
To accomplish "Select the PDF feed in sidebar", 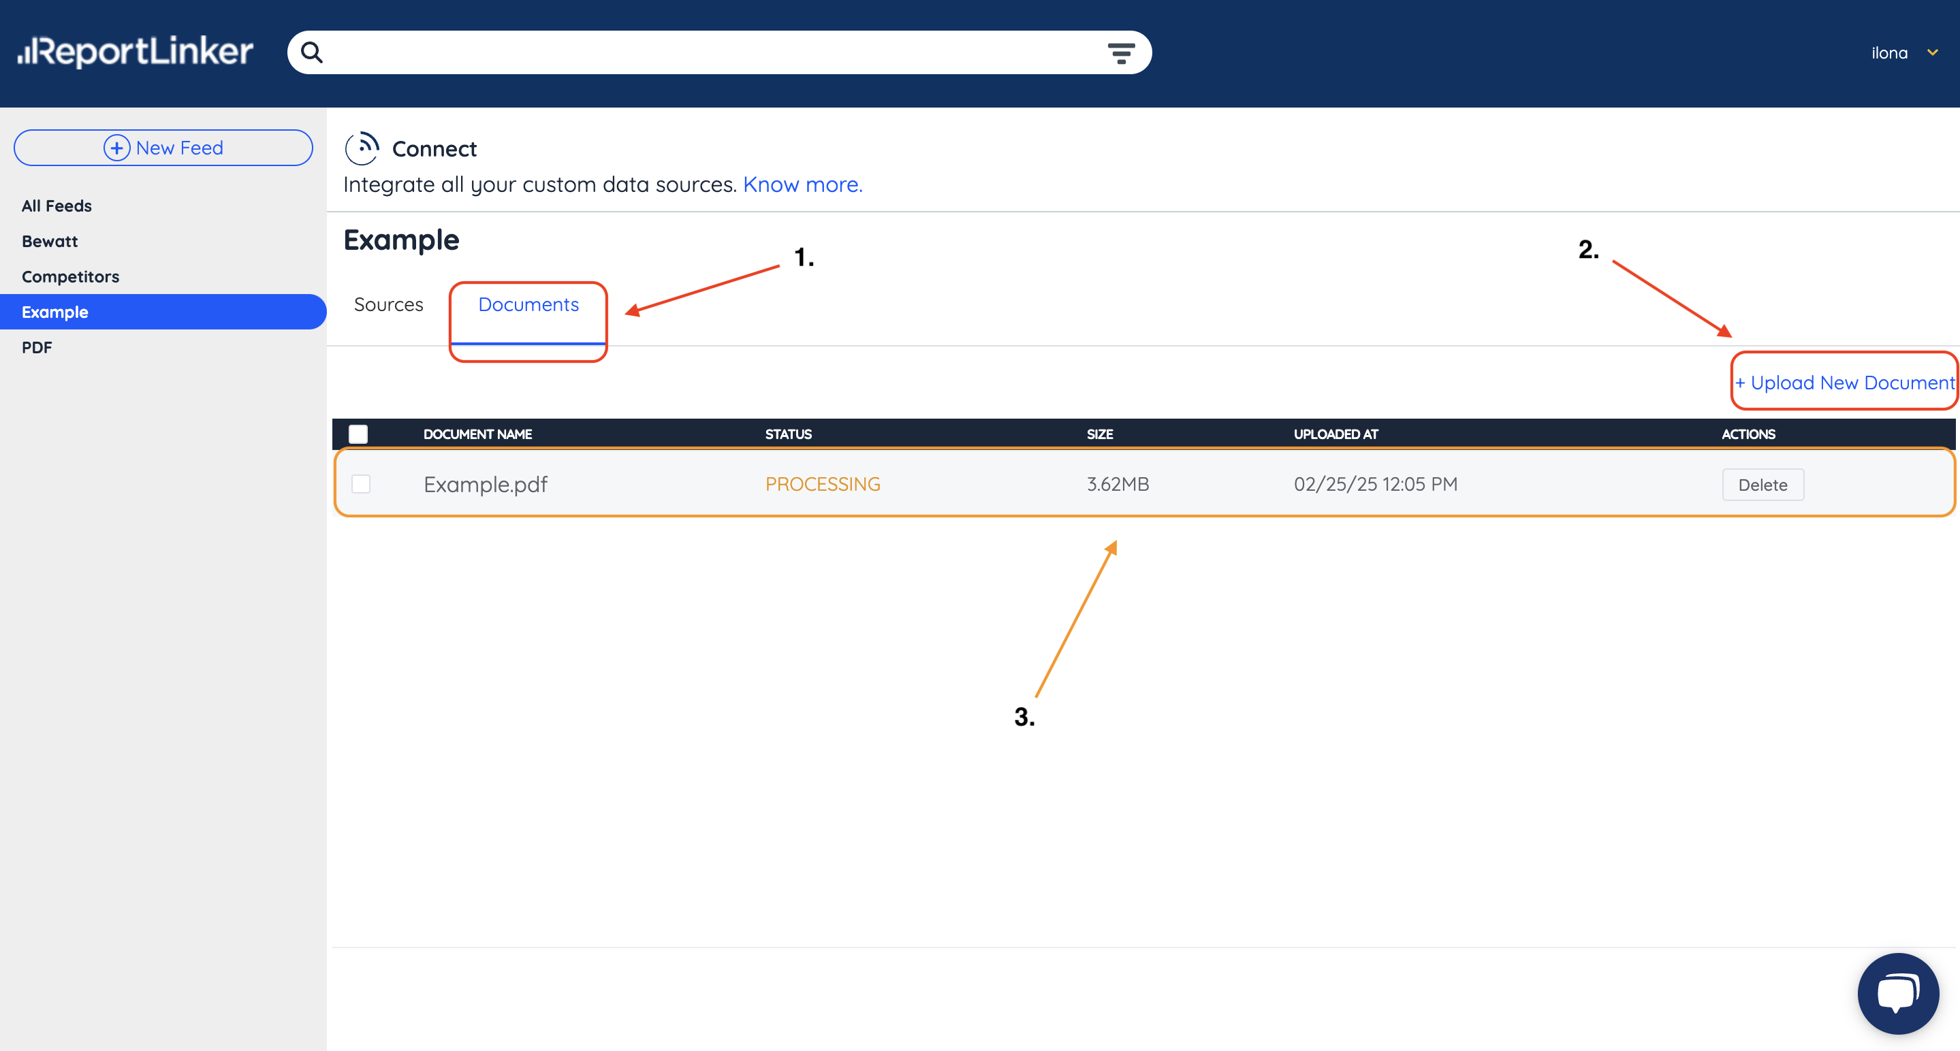I will [37, 346].
